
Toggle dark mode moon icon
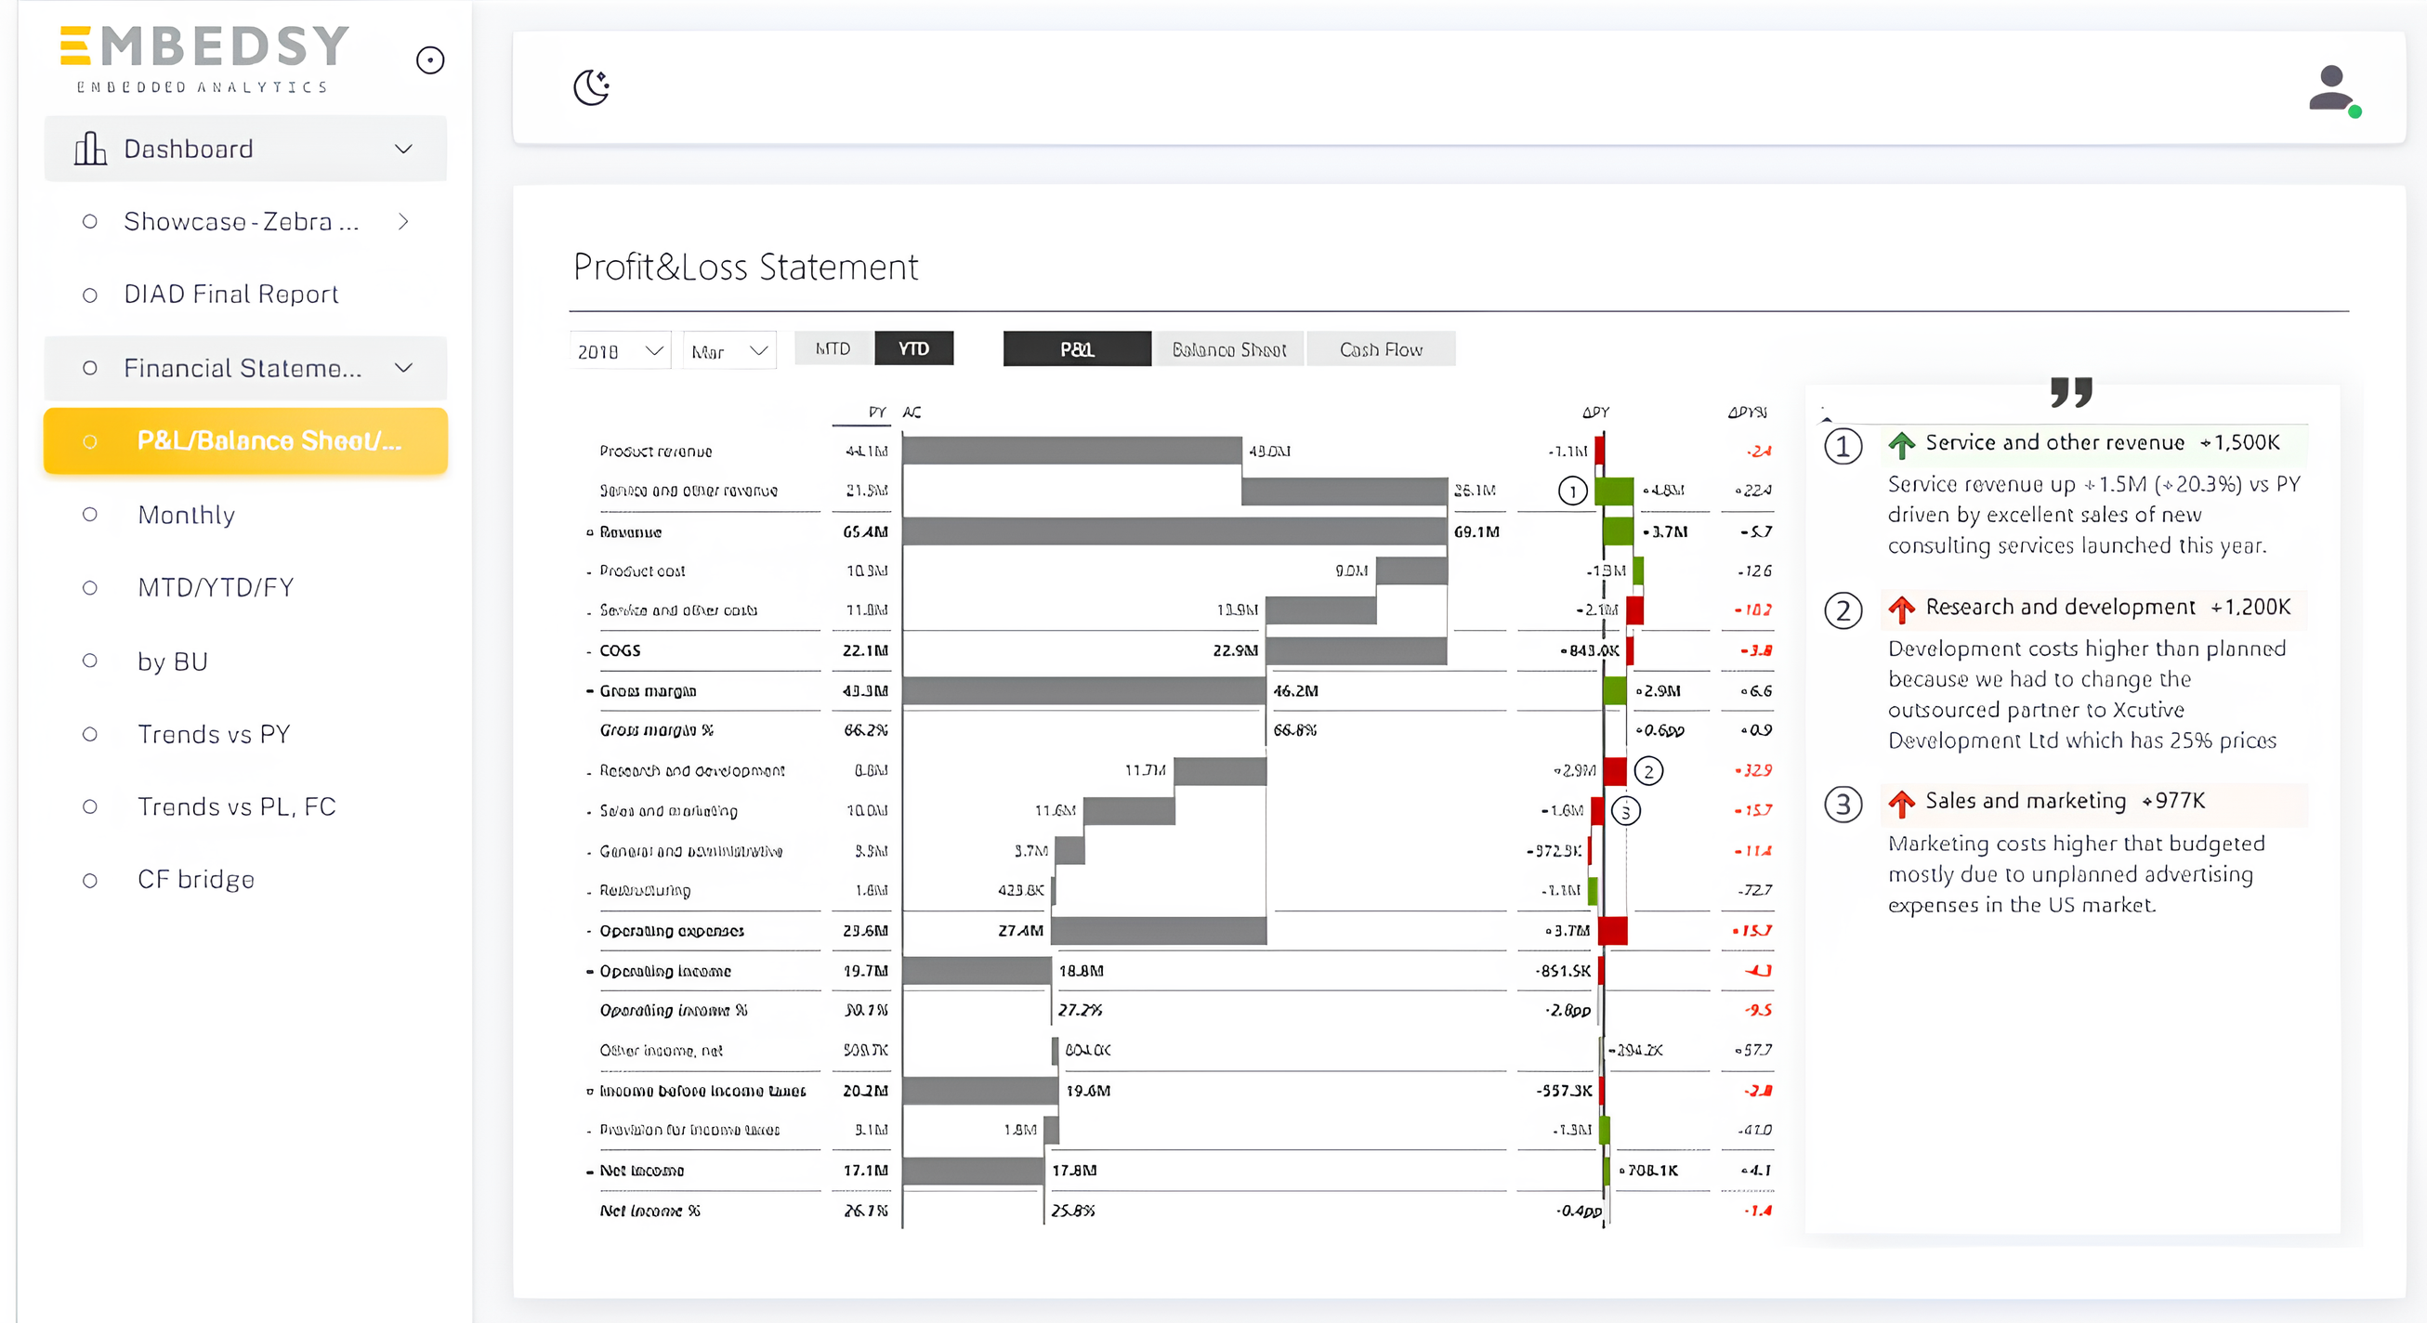(x=592, y=87)
